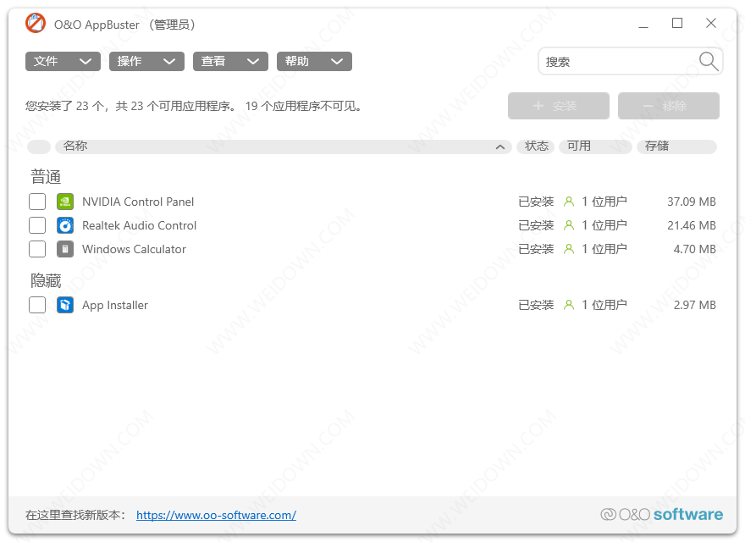Image resolution: width=745 pixels, height=542 pixels.
Task: Toggle the select-all column header pill
Action: coord(39,147)
